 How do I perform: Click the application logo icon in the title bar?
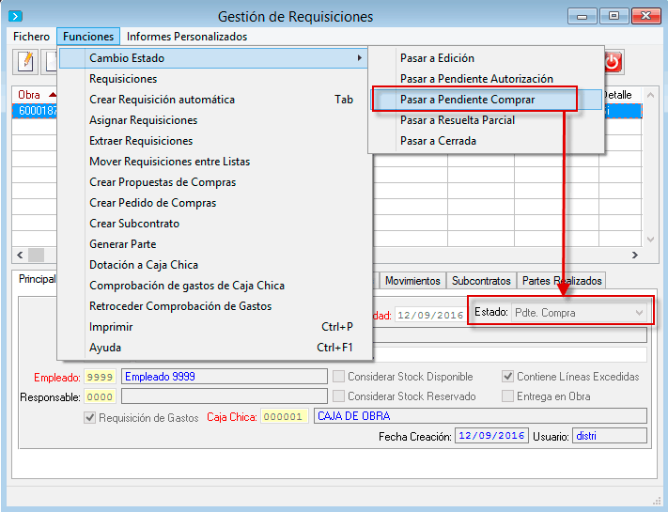click(15, 16)
